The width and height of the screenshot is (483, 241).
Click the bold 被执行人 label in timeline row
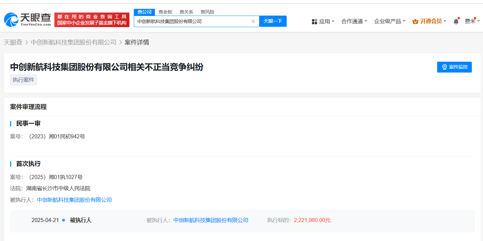80,220
